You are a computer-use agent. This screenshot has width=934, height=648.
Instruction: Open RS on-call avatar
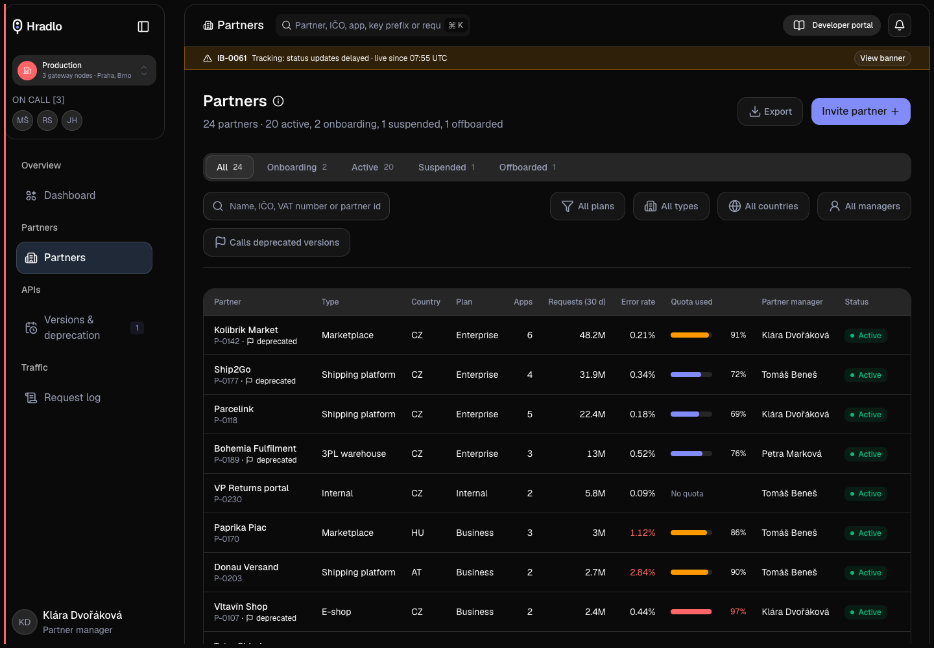click(x=47, y=121)
